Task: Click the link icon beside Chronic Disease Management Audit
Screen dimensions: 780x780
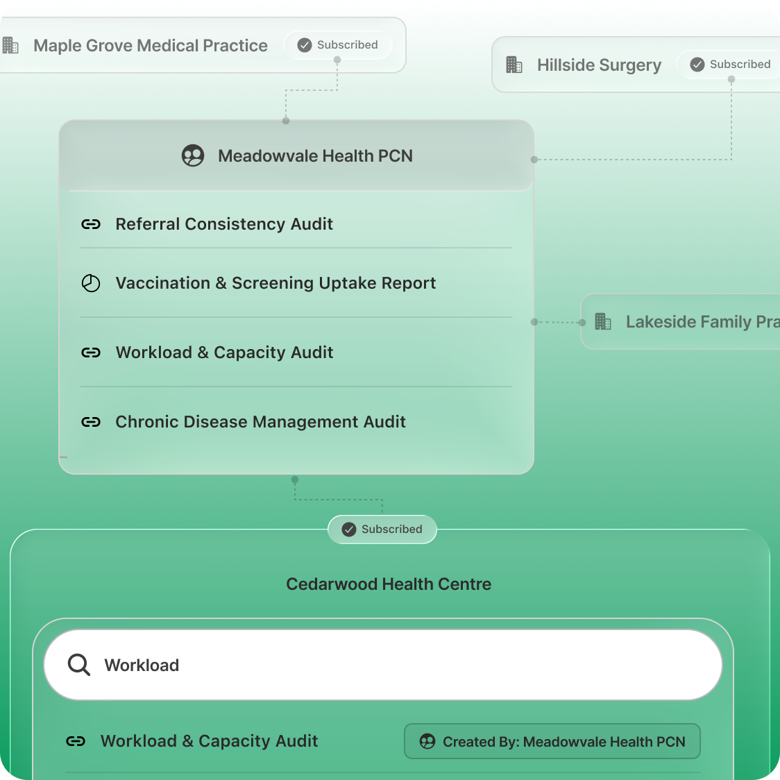Action: coord(91,421)
